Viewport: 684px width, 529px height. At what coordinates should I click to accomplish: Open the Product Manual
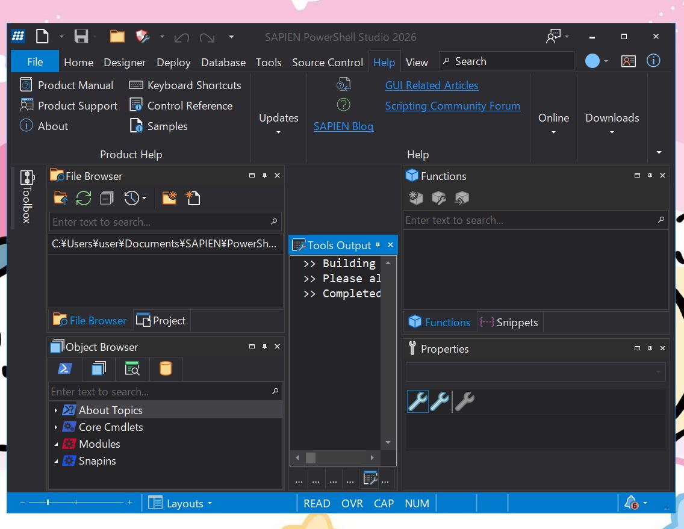point(67,85)
